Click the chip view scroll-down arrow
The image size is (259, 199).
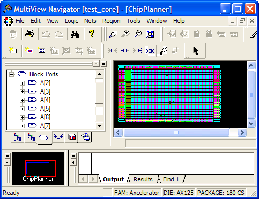coord(251,124)
